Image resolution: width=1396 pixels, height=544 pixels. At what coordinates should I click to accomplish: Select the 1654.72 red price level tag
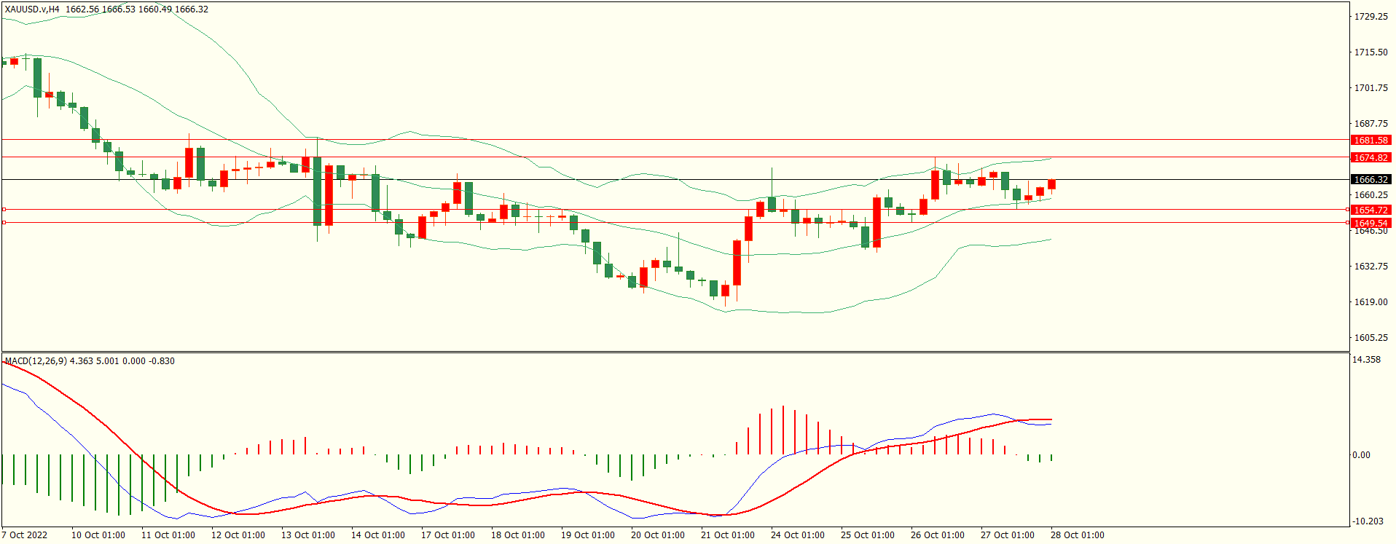(x=1370, y=210)
